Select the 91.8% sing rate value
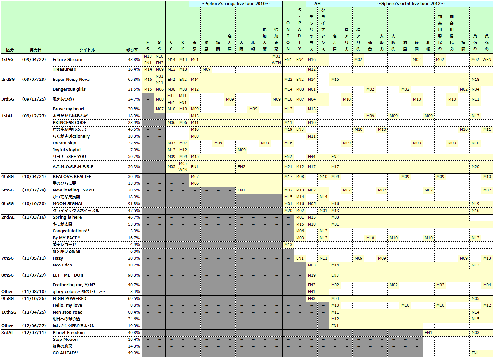493x357 pixels. click(x=134, y=204)
